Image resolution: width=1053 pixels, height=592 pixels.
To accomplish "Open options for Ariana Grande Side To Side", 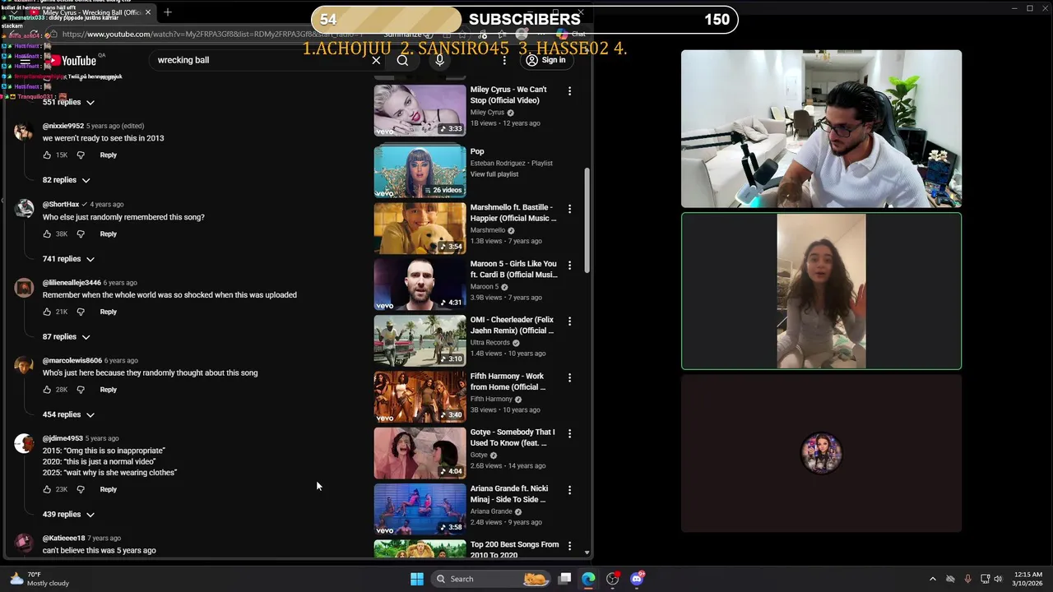I will tap(569, 490).
